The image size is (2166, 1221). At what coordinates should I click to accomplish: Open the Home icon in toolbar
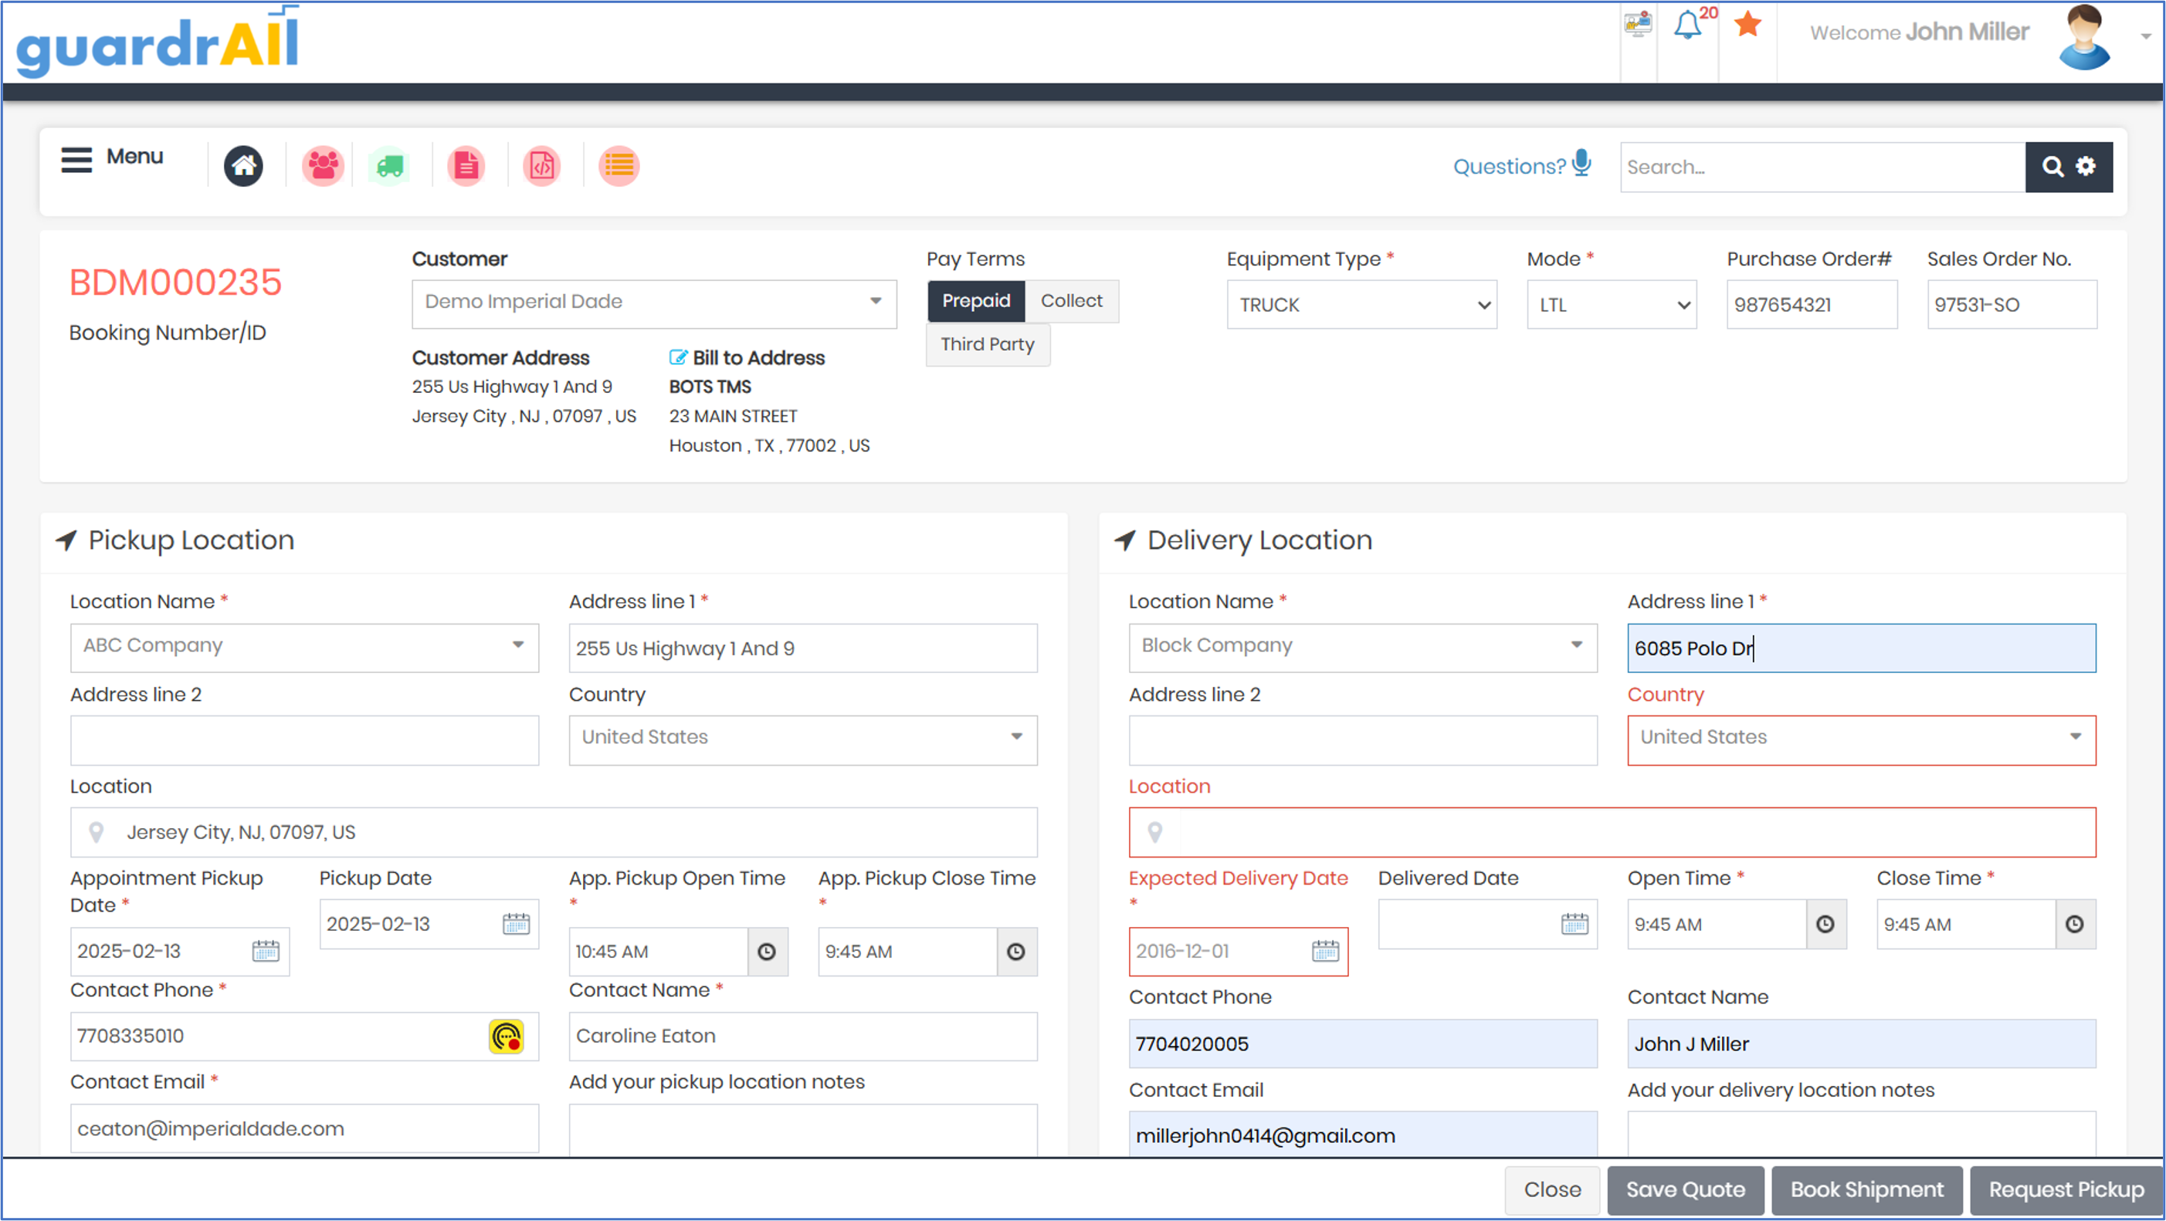(x=243, y=165)
